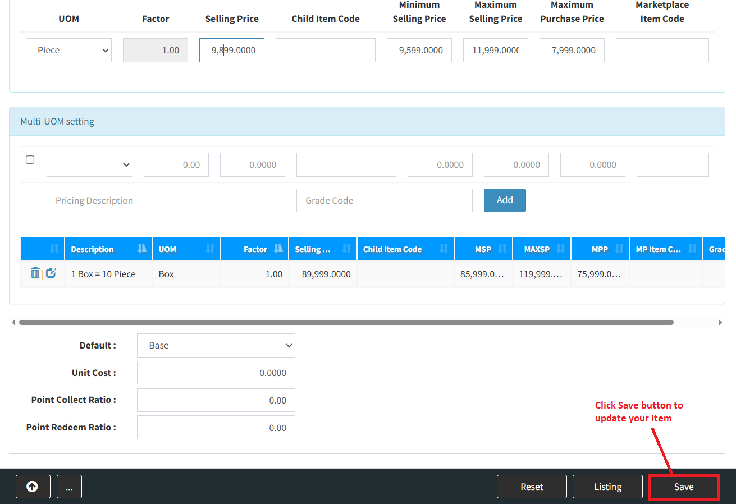Edit the Box UOM row entry
Viewport: 736px width, 504px height.
51,273
